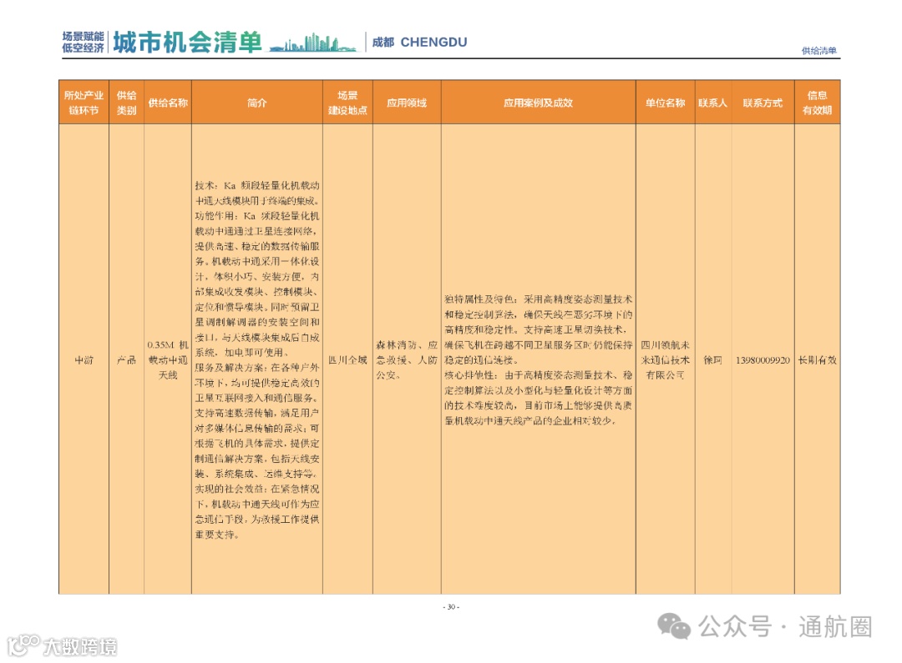
Task: Select the 技术: Ka 频段 introduction paragraph
Action: (x=257, y=360)
